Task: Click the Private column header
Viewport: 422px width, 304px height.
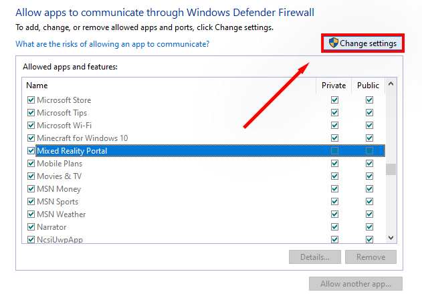Action: [334, 86]
